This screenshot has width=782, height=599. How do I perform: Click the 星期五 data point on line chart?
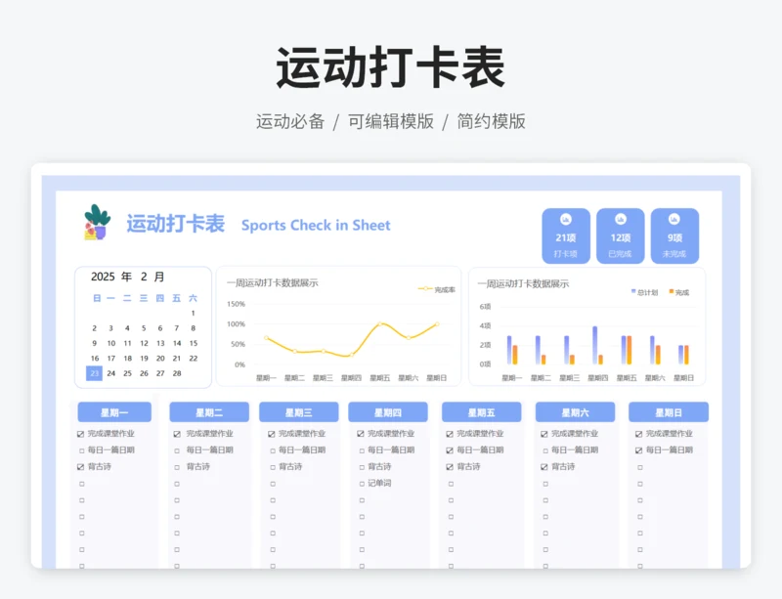tap(380, 324)
